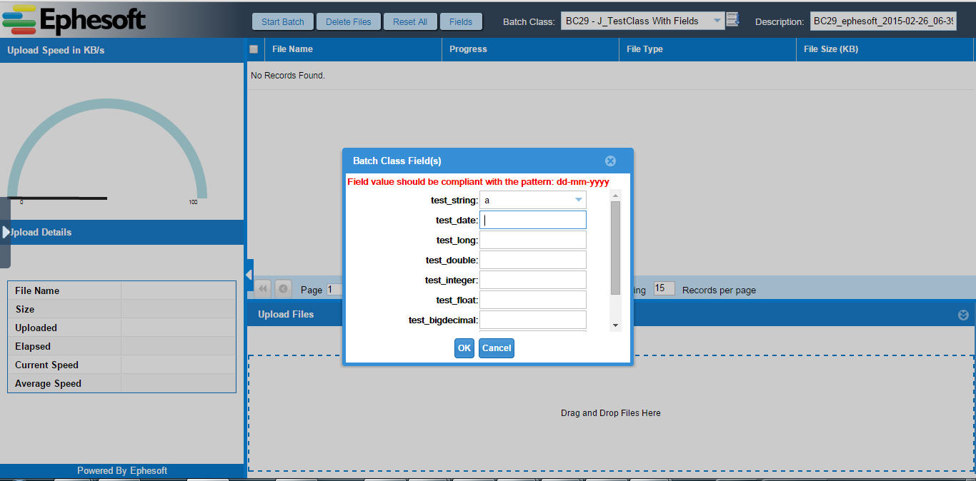This screenshot has width=976, height=481.
Task: Click OK in the Batch Class Field(s) dialog
Action: (x=464, y=348)
